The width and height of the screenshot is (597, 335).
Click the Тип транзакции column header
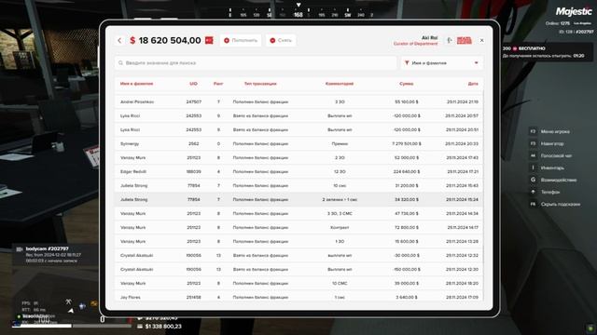260,84
